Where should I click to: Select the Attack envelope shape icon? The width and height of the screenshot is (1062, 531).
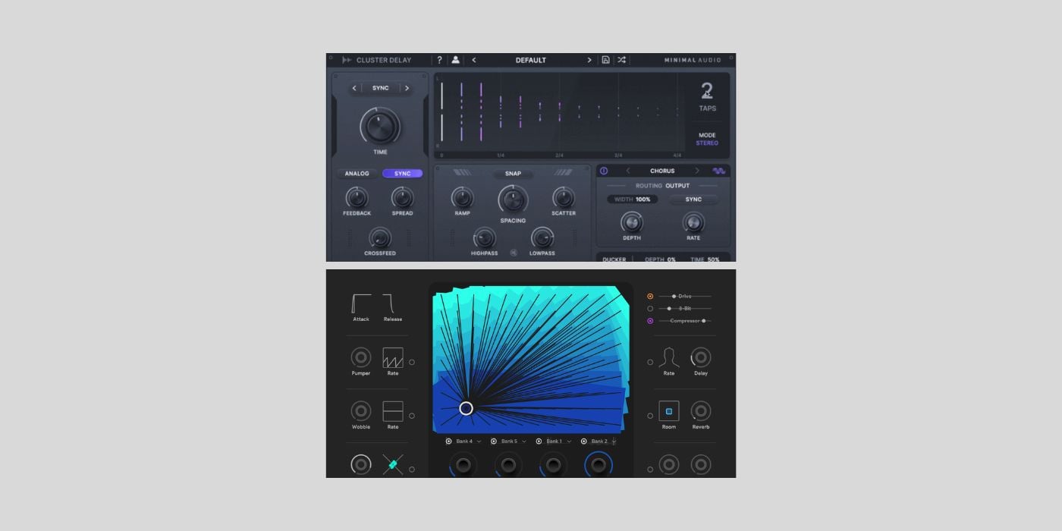point(361,304)
